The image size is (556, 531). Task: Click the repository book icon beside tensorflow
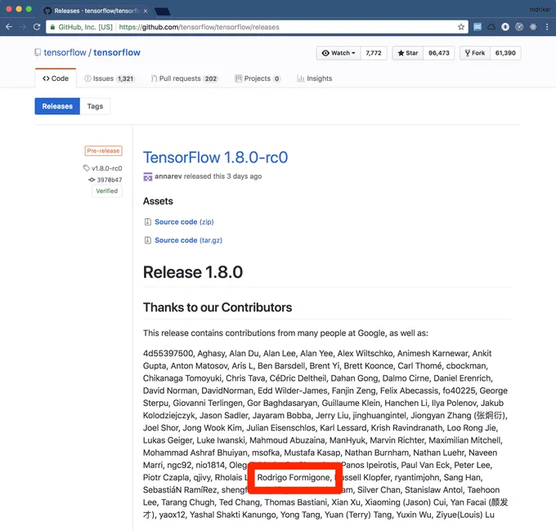(38, 52)
